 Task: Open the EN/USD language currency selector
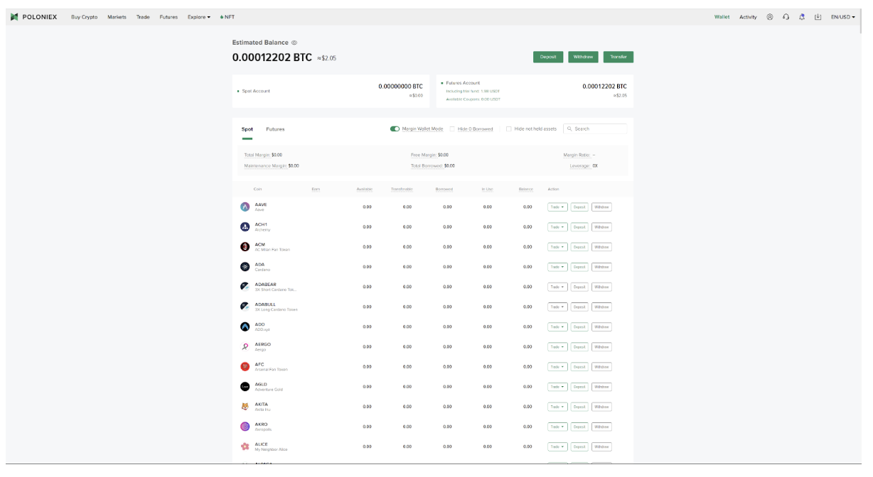[843, 17]
